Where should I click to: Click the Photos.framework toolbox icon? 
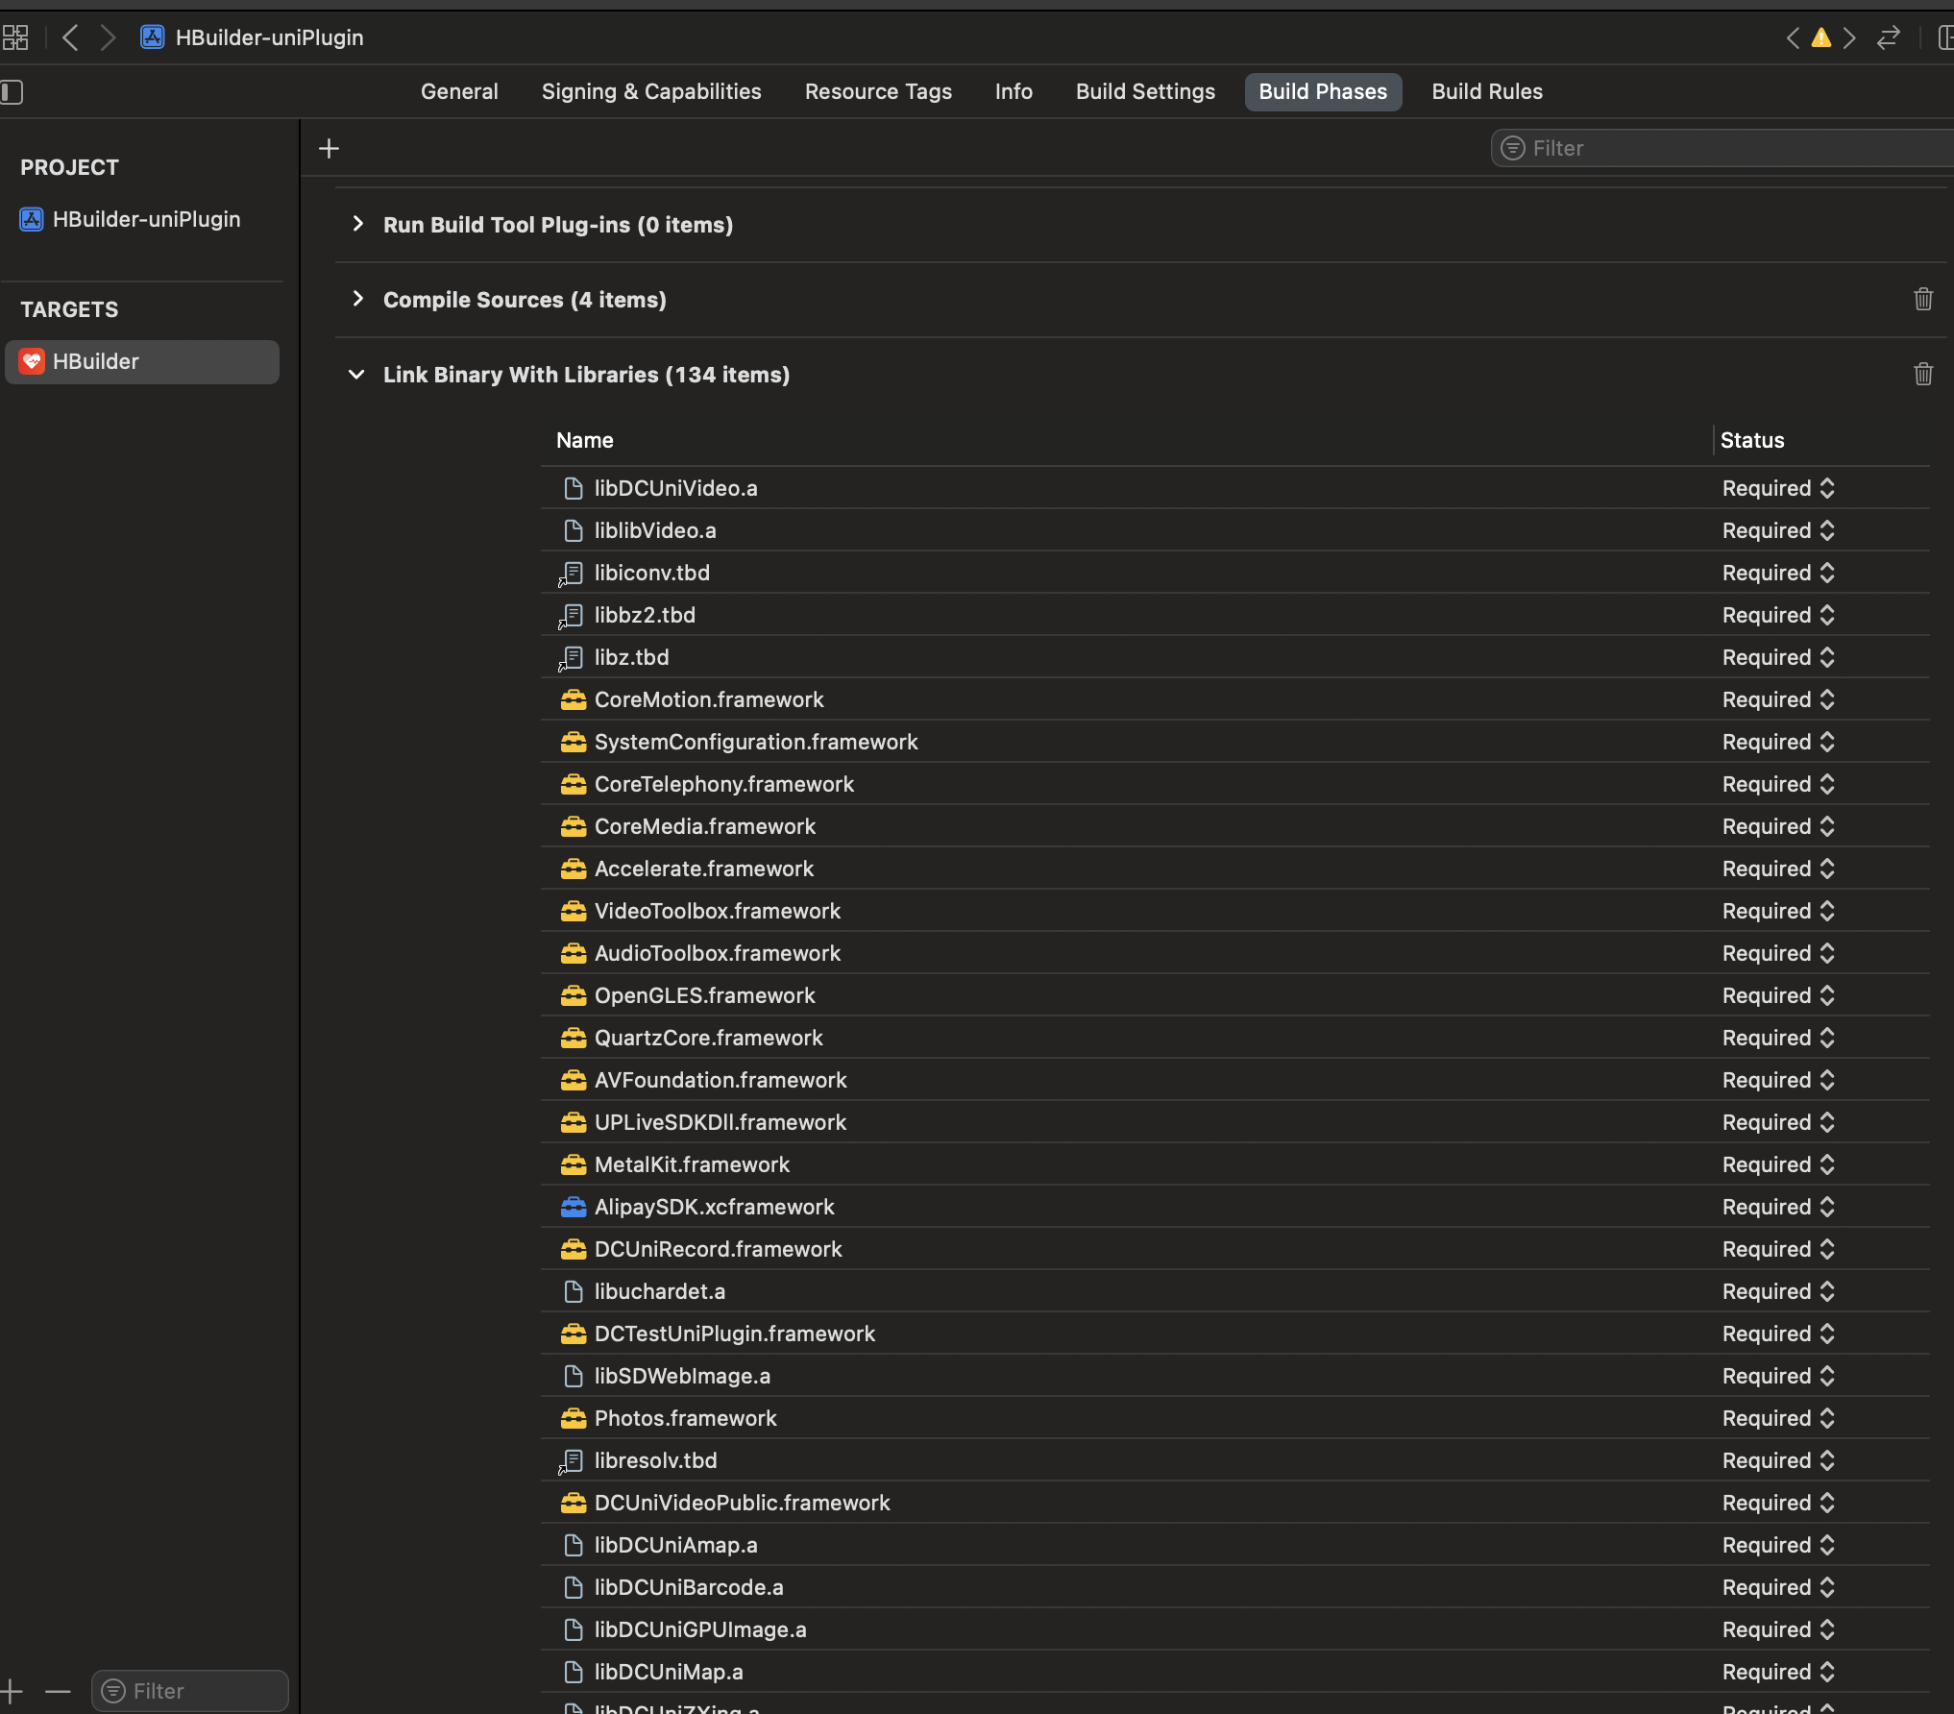pyautogui.click(x=574, y=1419)
